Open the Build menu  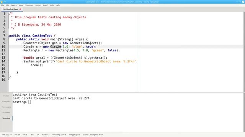[45, 5]
